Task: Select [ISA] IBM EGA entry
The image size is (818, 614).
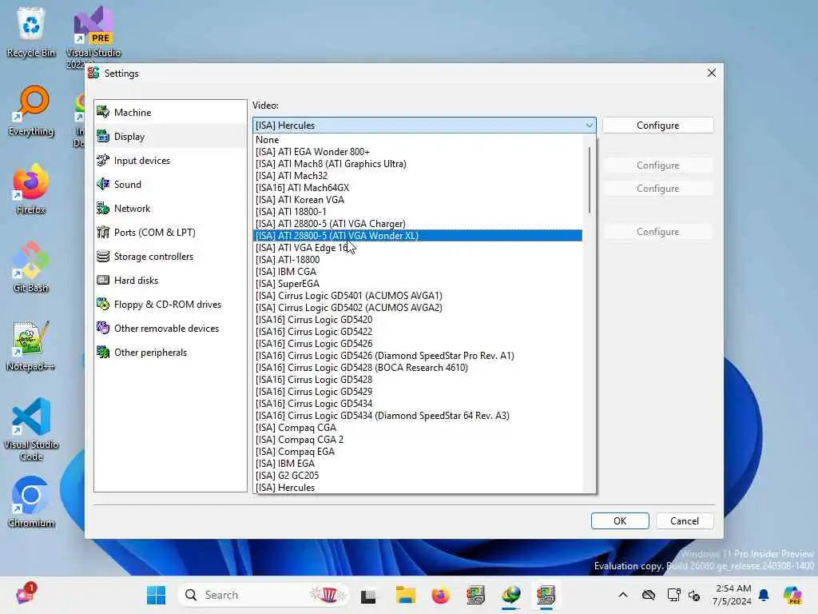Action: 418,464
